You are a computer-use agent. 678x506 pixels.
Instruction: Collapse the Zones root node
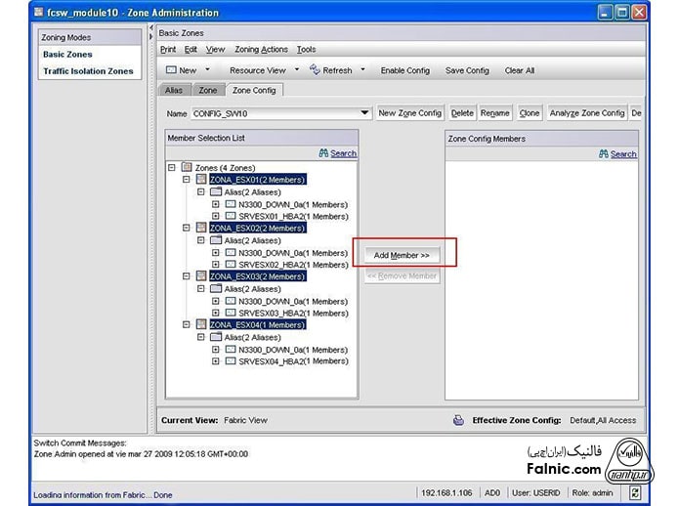[x=172, y=168]
